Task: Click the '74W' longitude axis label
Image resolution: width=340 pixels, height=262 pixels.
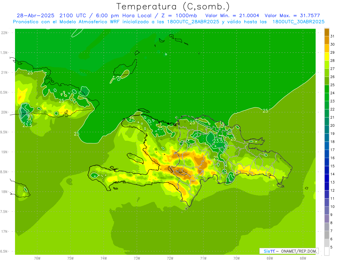Action: (x=103, y=258)
